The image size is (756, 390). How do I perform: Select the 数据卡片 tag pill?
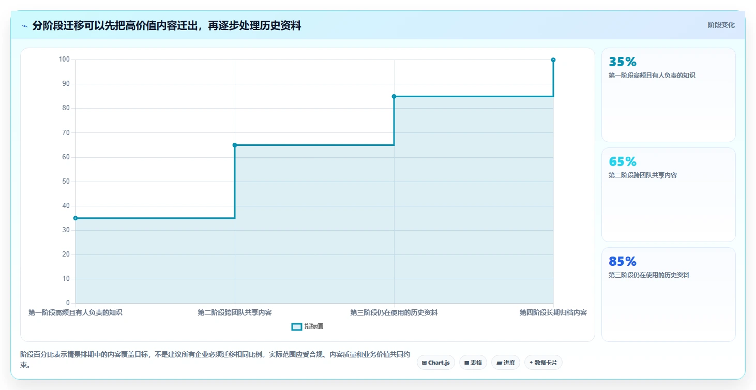[543, 363]
